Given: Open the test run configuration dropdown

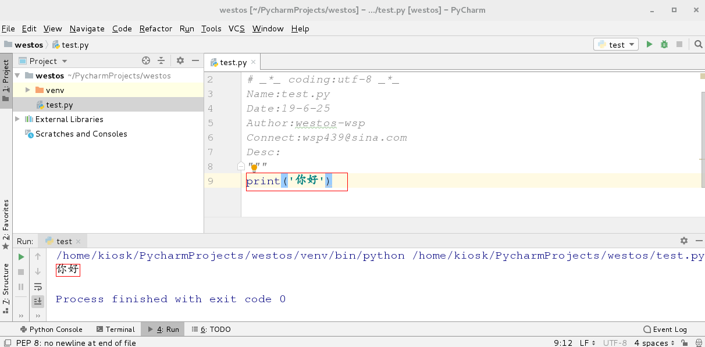Looking at the screenshot, I should [616, 45].
